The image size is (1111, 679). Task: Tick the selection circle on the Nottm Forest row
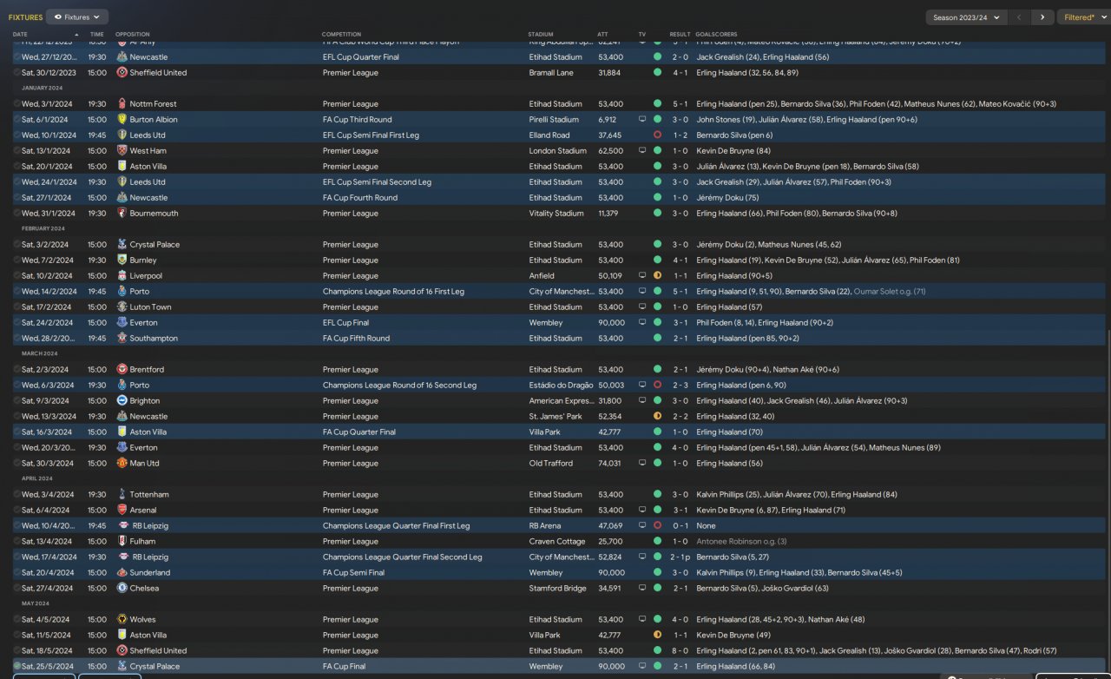[x=16, y=104]
